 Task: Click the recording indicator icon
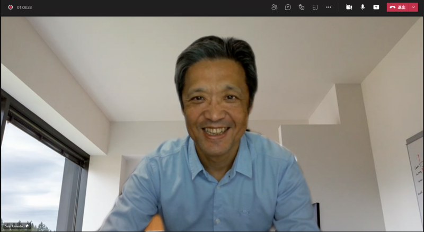[10, 7]
